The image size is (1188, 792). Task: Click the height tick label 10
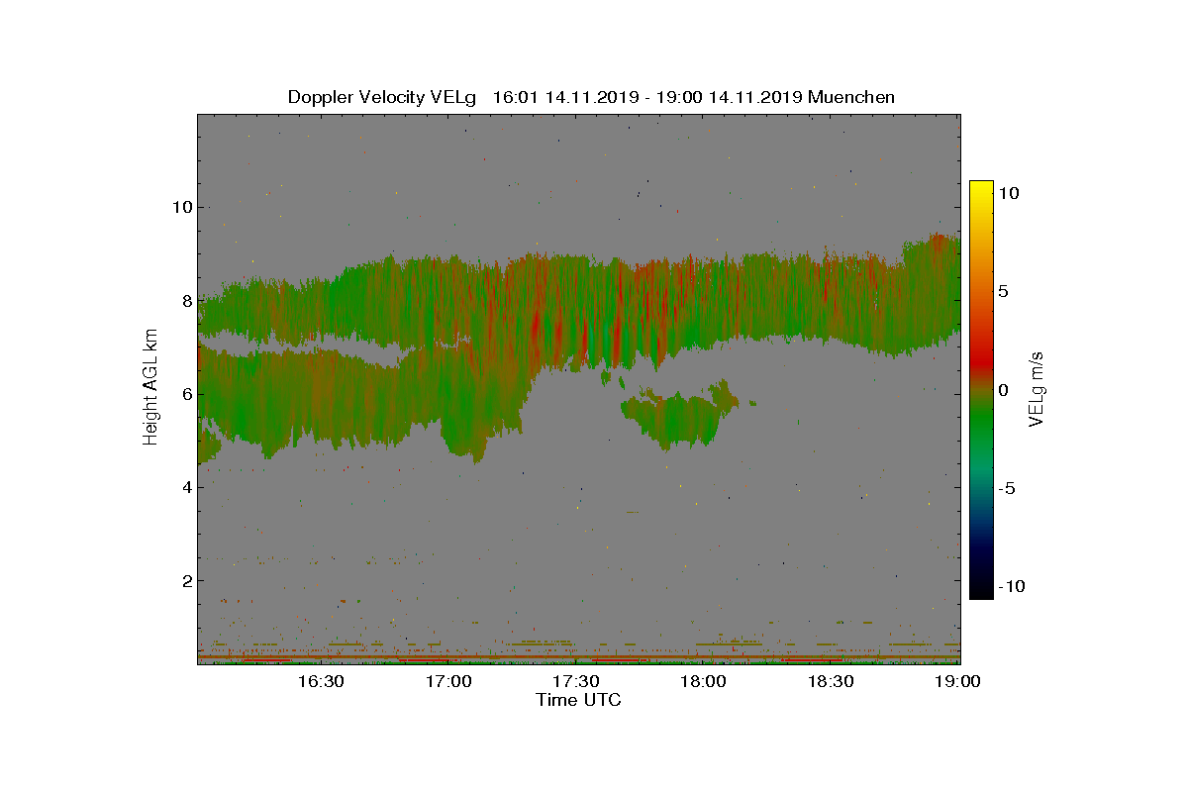[x=180, y=207]
